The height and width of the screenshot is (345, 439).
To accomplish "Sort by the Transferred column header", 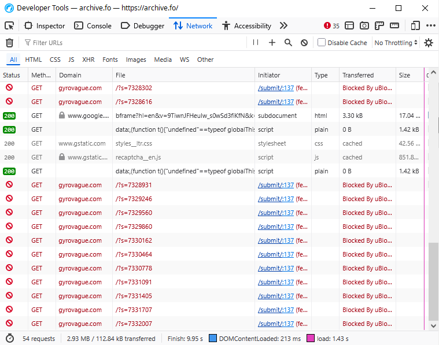I will [x=358, y=75].
